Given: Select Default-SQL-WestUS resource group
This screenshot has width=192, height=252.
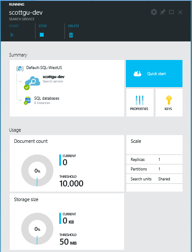Looking at the screenshot, I should (44, 68).
